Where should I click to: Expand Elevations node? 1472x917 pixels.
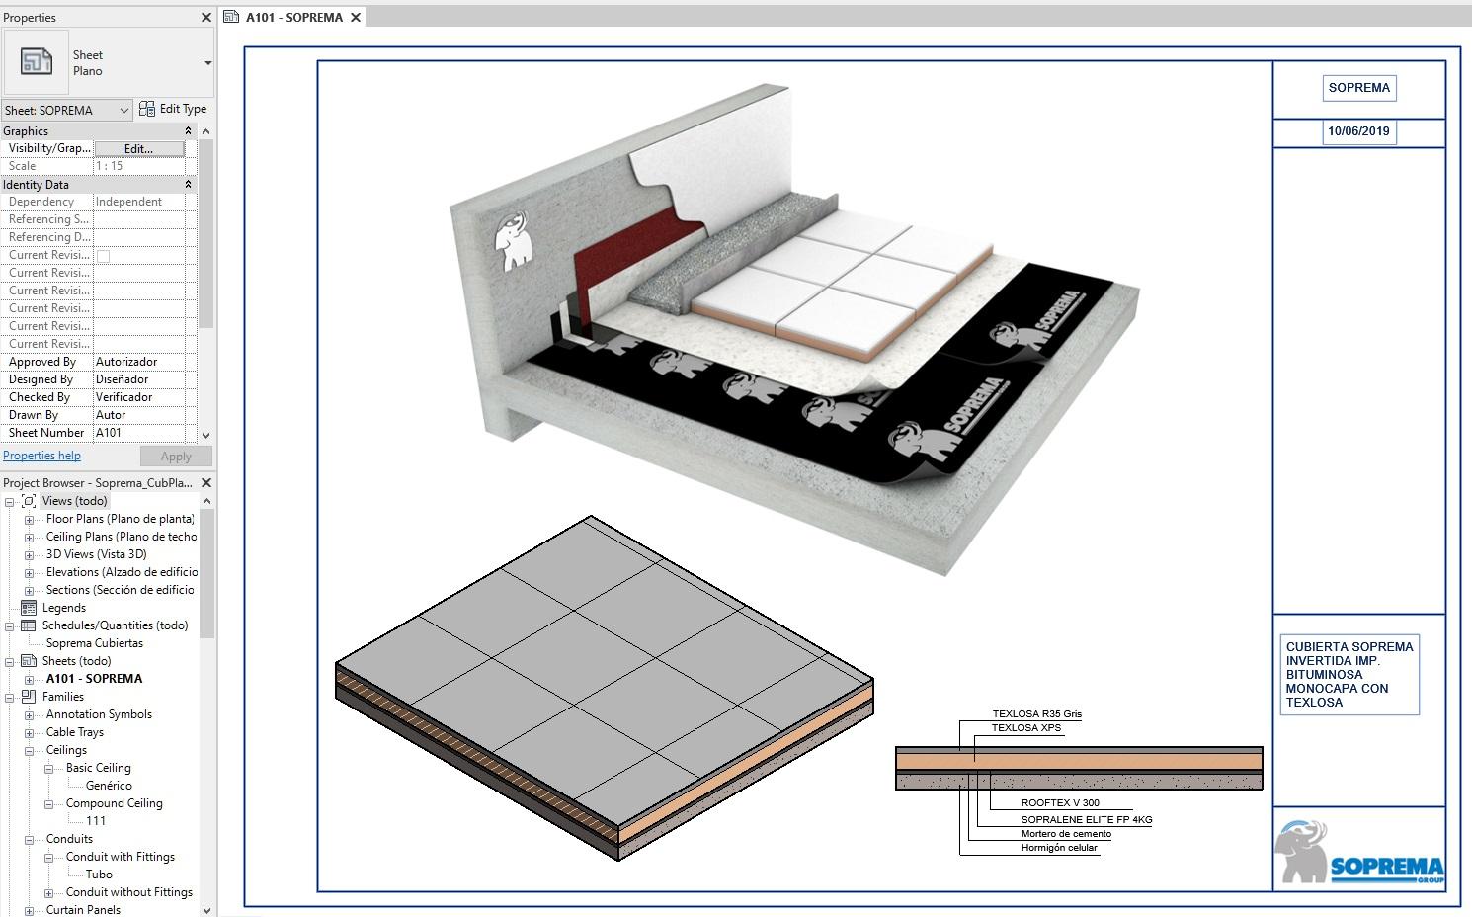coord(29,573)
